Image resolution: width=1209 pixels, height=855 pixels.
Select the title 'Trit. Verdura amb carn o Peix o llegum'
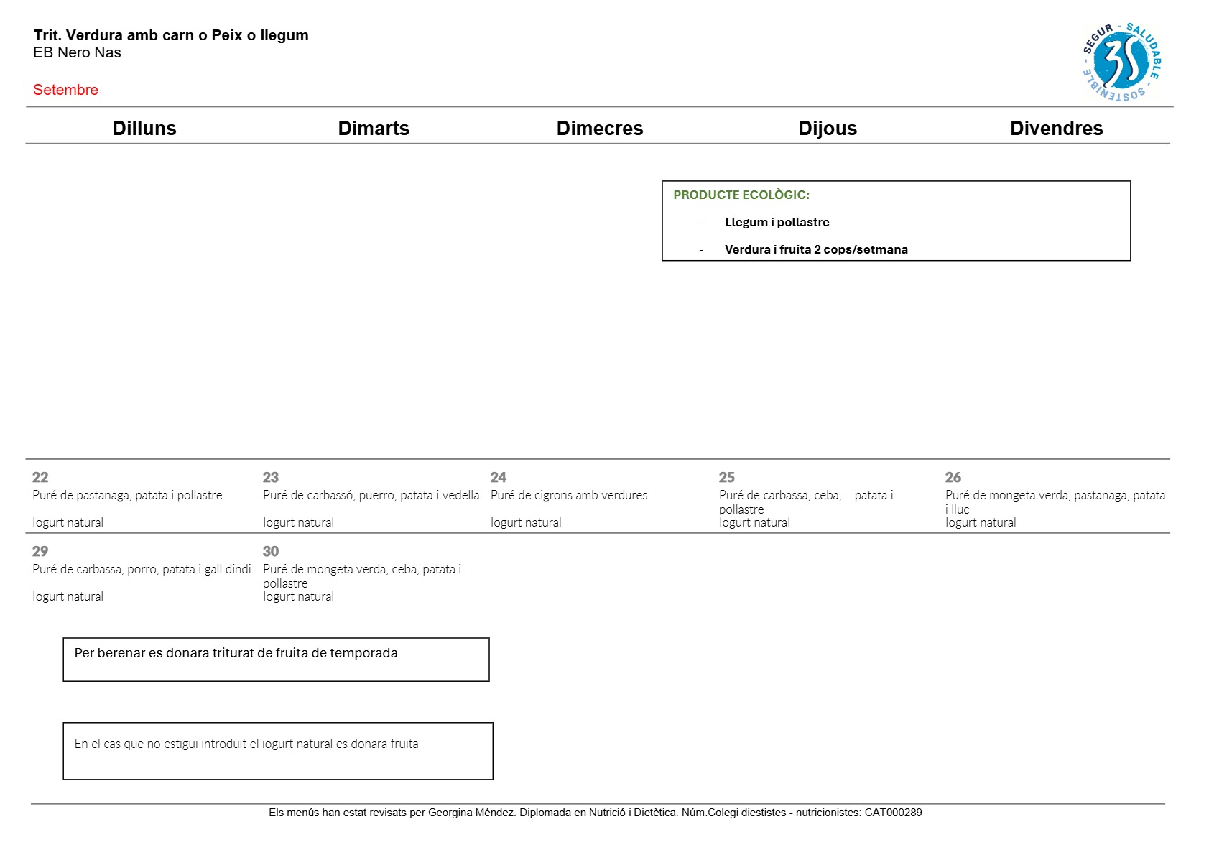[171, 35]
